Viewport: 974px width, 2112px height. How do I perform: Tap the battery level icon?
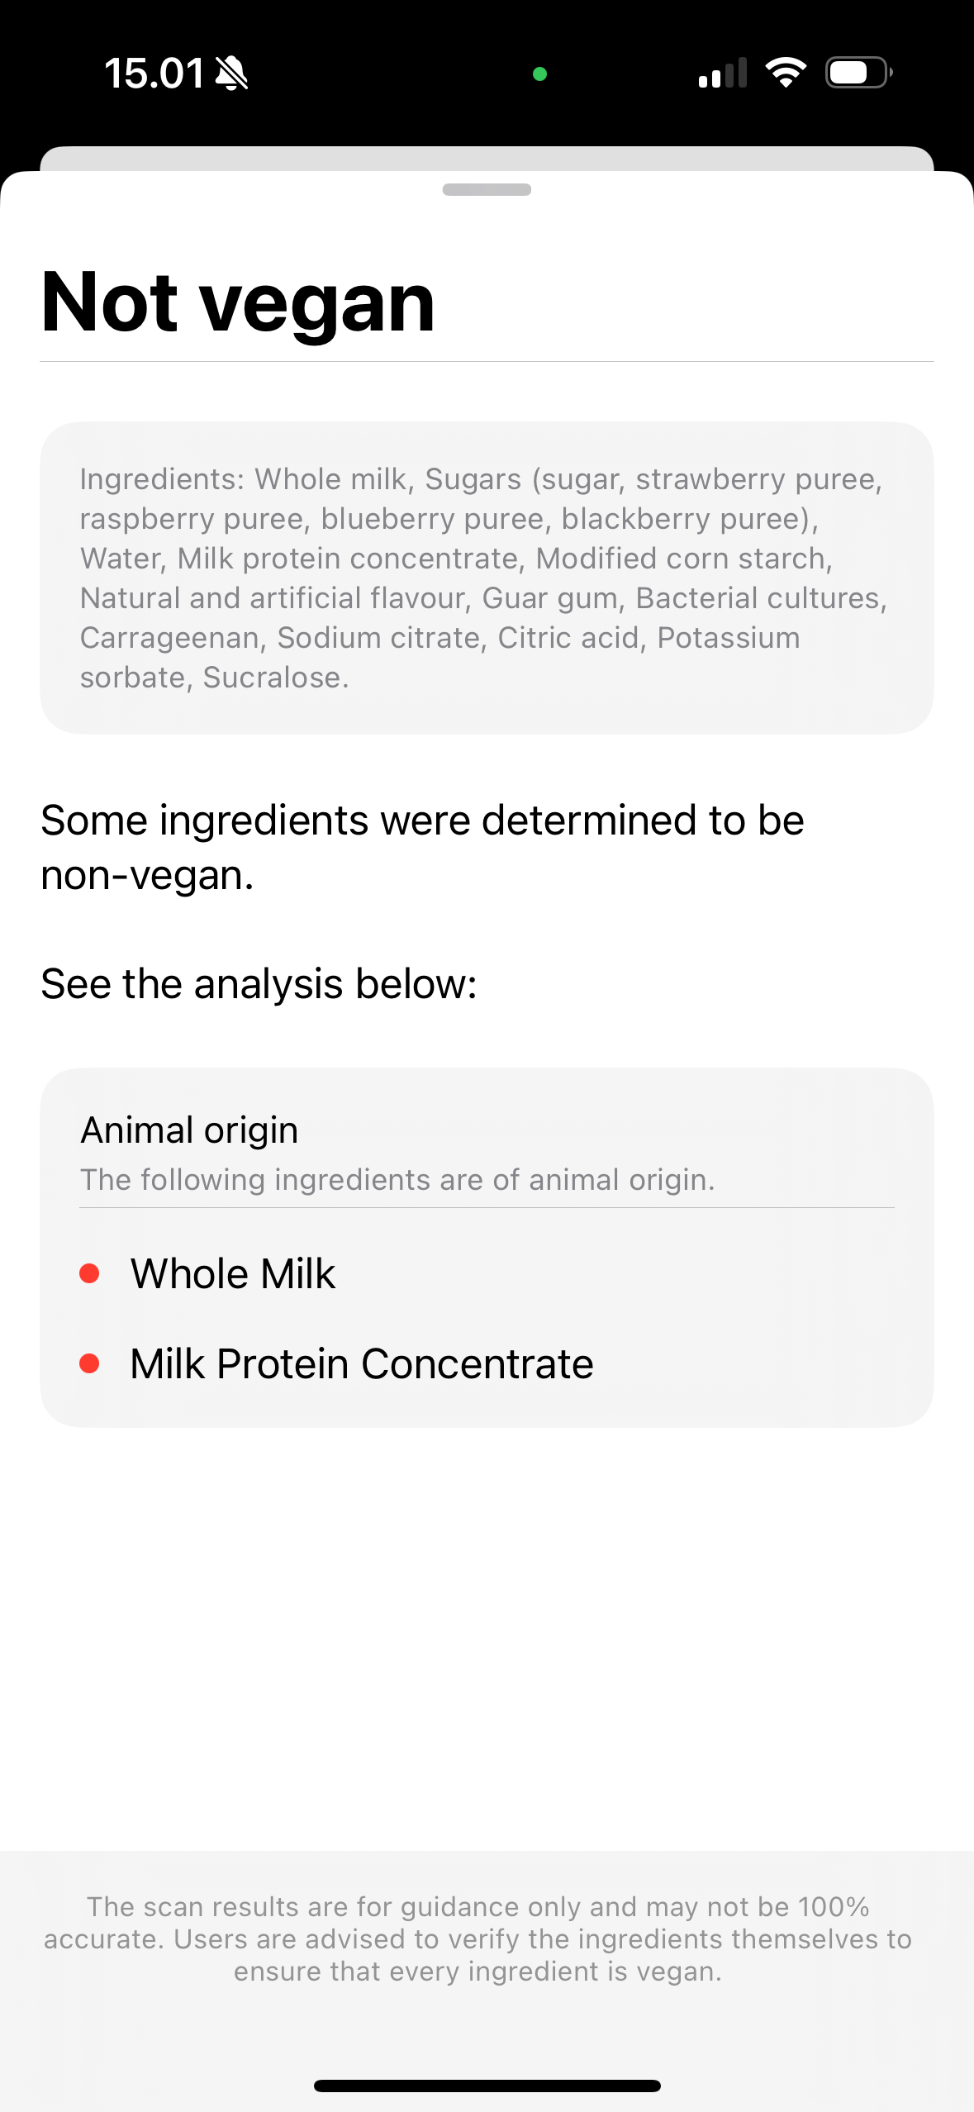(858, 73)
